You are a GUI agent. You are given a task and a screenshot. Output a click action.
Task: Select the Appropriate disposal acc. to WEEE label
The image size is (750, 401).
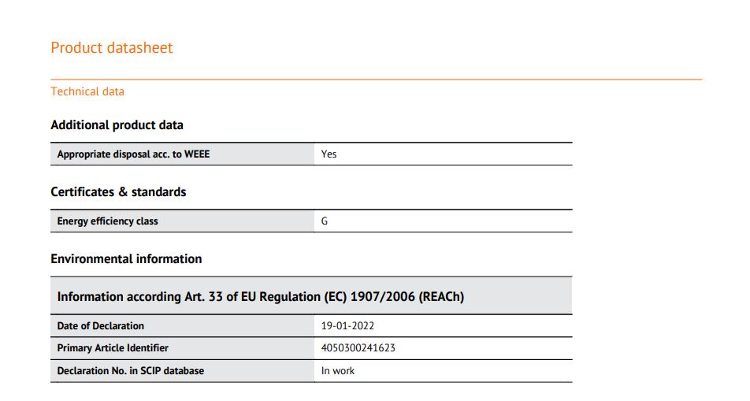tap(133, 154)
